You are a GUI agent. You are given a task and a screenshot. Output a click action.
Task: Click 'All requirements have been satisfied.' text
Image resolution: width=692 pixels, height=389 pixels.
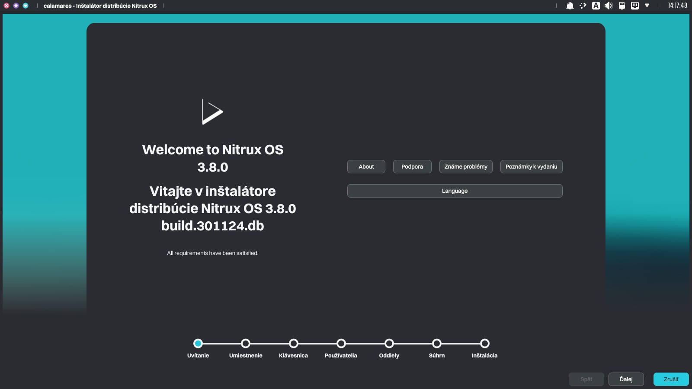(213, 253)
